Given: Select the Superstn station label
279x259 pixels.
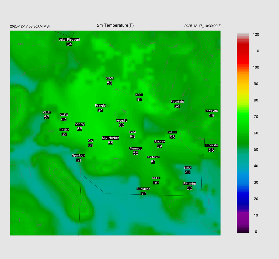Looking at the screenshot, I should (x=211, y=145).
